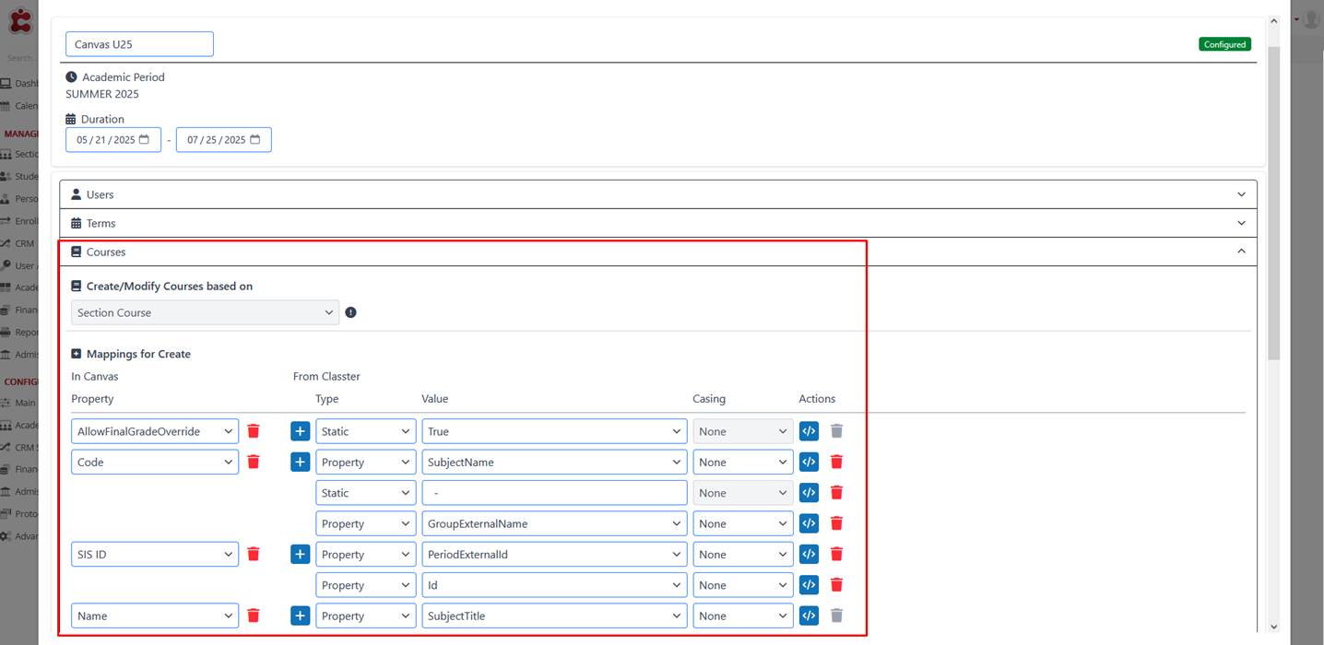Delete the Name property mapping

click(254, 616)
